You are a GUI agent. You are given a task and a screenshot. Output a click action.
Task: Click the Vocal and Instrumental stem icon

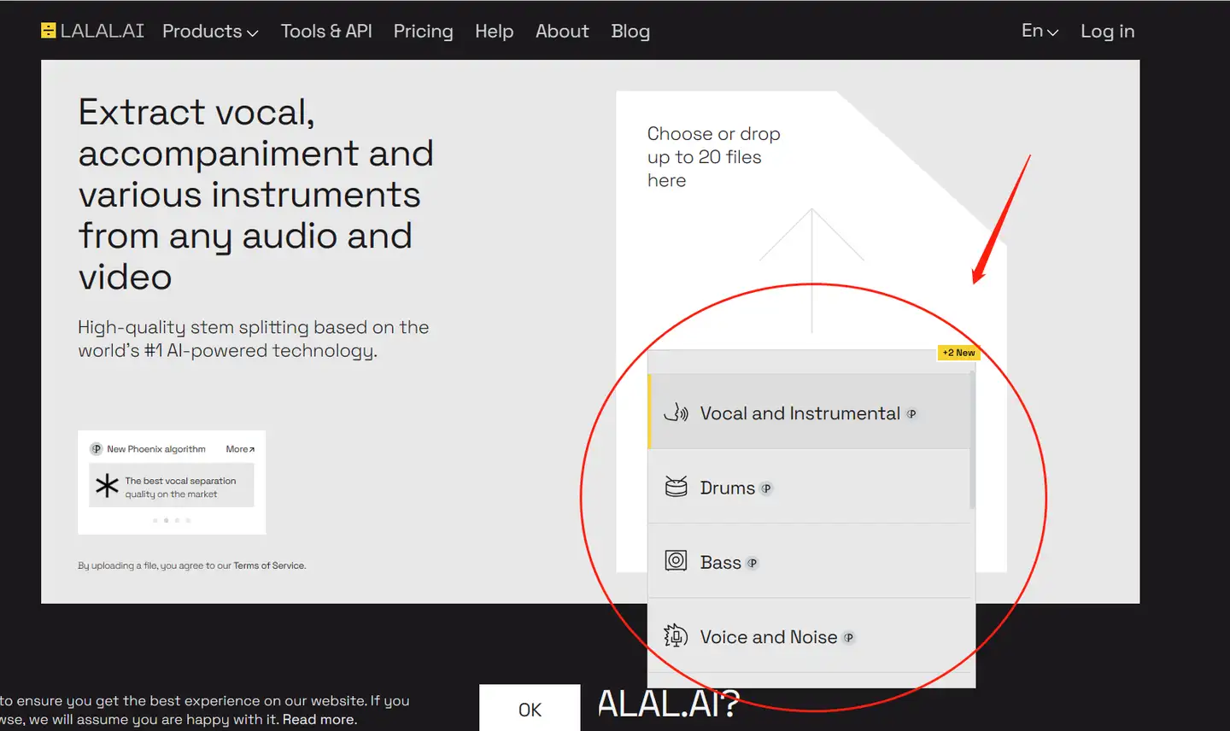point(676,413)
